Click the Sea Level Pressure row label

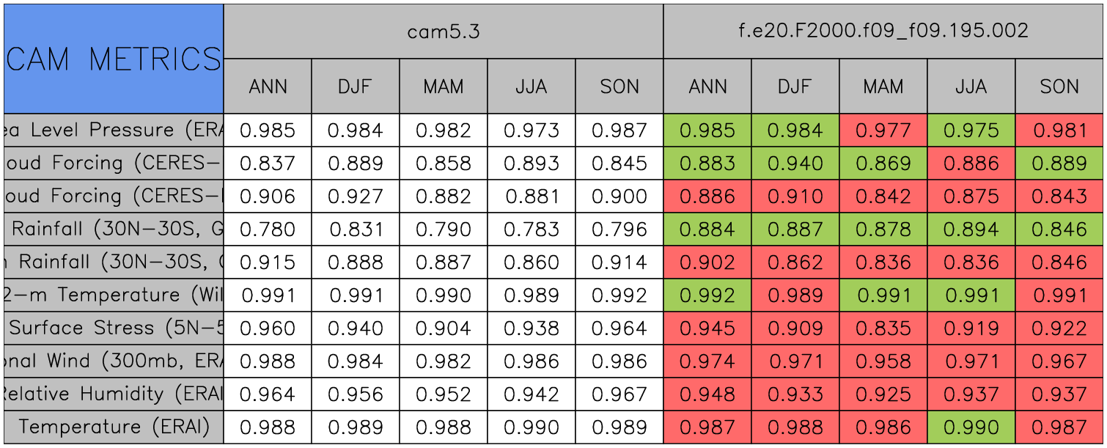coord(113,131)
